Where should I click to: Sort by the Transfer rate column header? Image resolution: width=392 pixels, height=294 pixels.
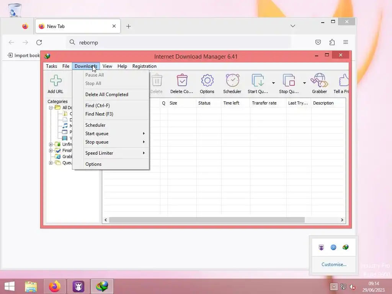[x=268, y=103]
